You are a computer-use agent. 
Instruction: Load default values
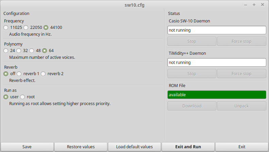tap(134, 147)
